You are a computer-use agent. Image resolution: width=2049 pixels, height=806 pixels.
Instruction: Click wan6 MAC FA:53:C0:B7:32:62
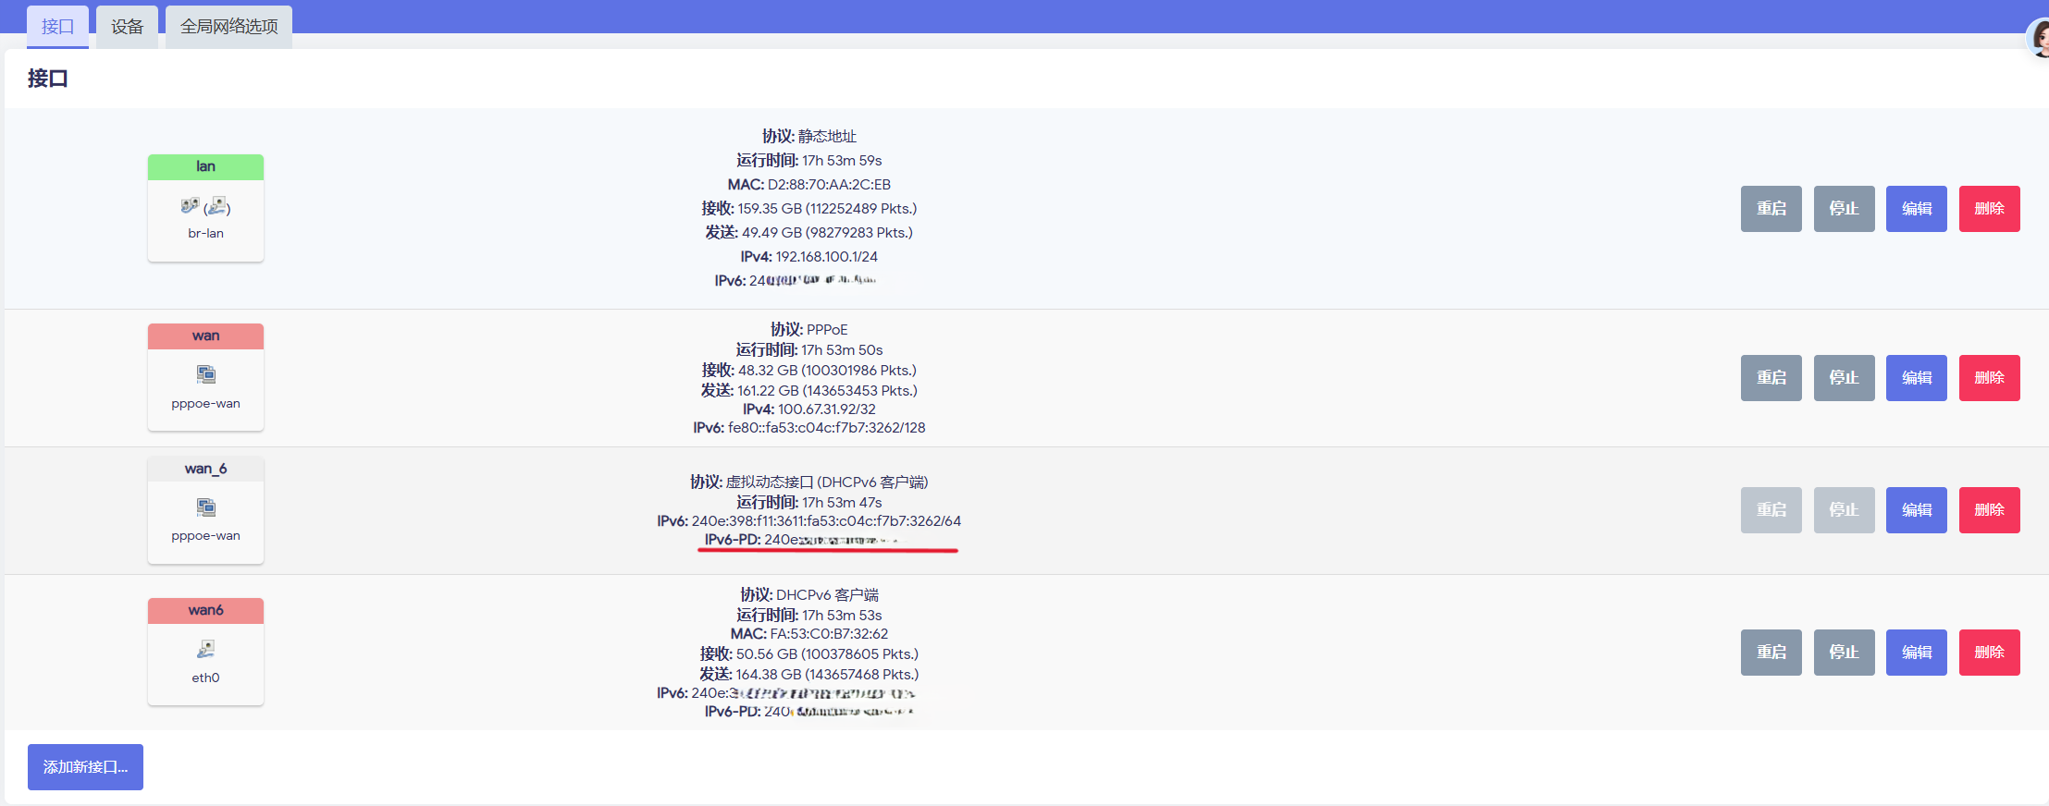[808, 634]
